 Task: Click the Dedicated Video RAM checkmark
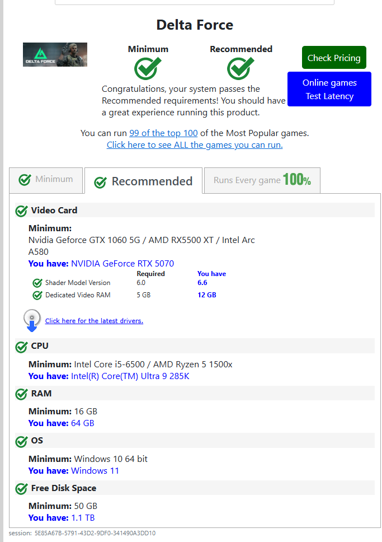[37, 296]
